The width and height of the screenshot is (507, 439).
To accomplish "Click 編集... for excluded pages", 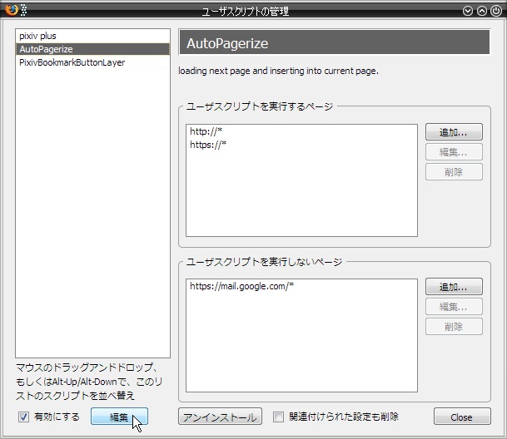I will [x=454, y=307].
